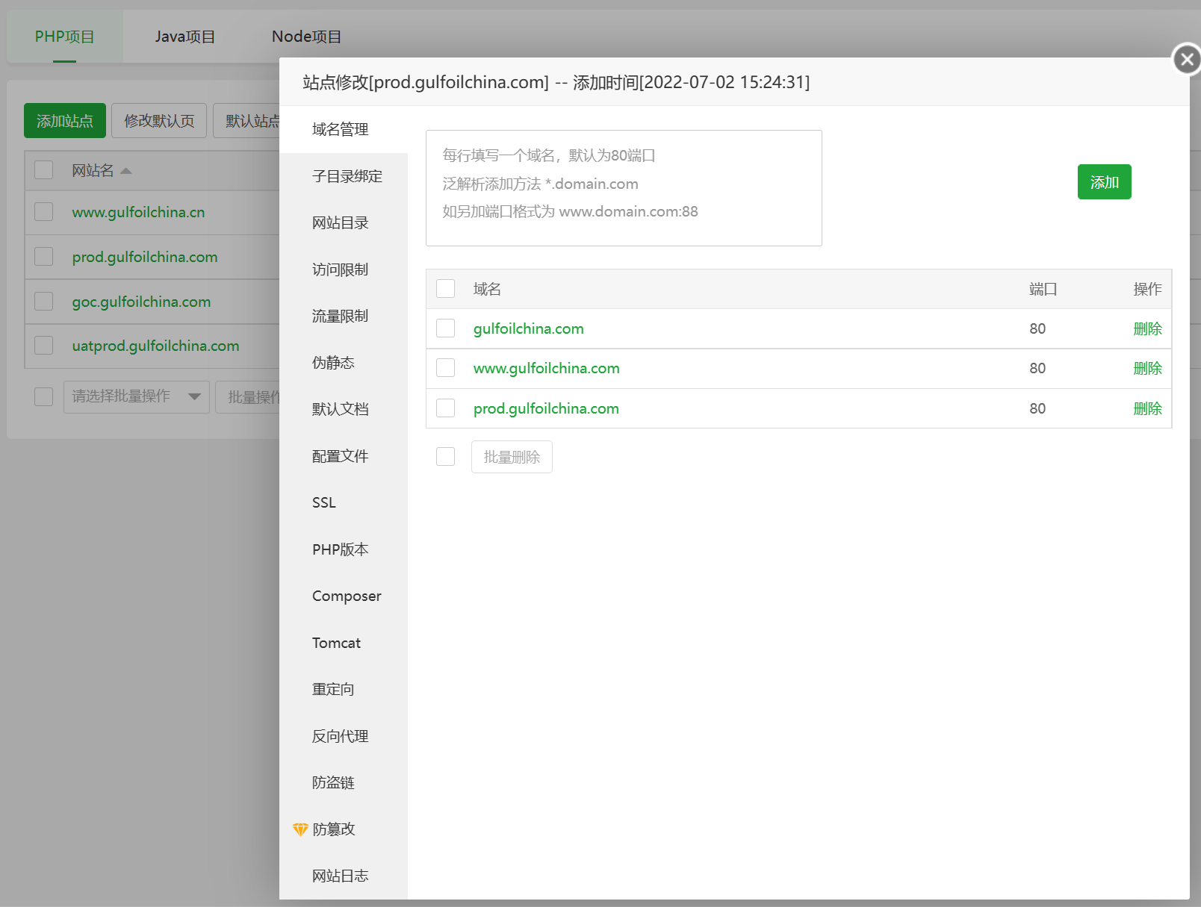The image size is (1201, 907).
Task: Check the prod.gulfoilchina.com site list checkbox
Action: (x=44, y=257)
